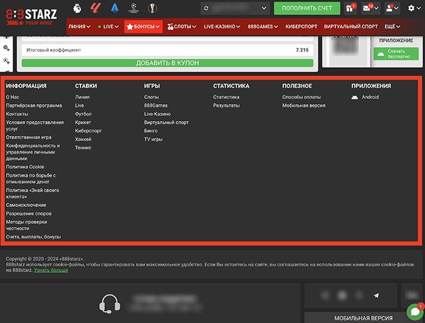This screenshot has height=323, width=425.
Task: Open the Premier League icon shortcut
Action: click(77, 8)
